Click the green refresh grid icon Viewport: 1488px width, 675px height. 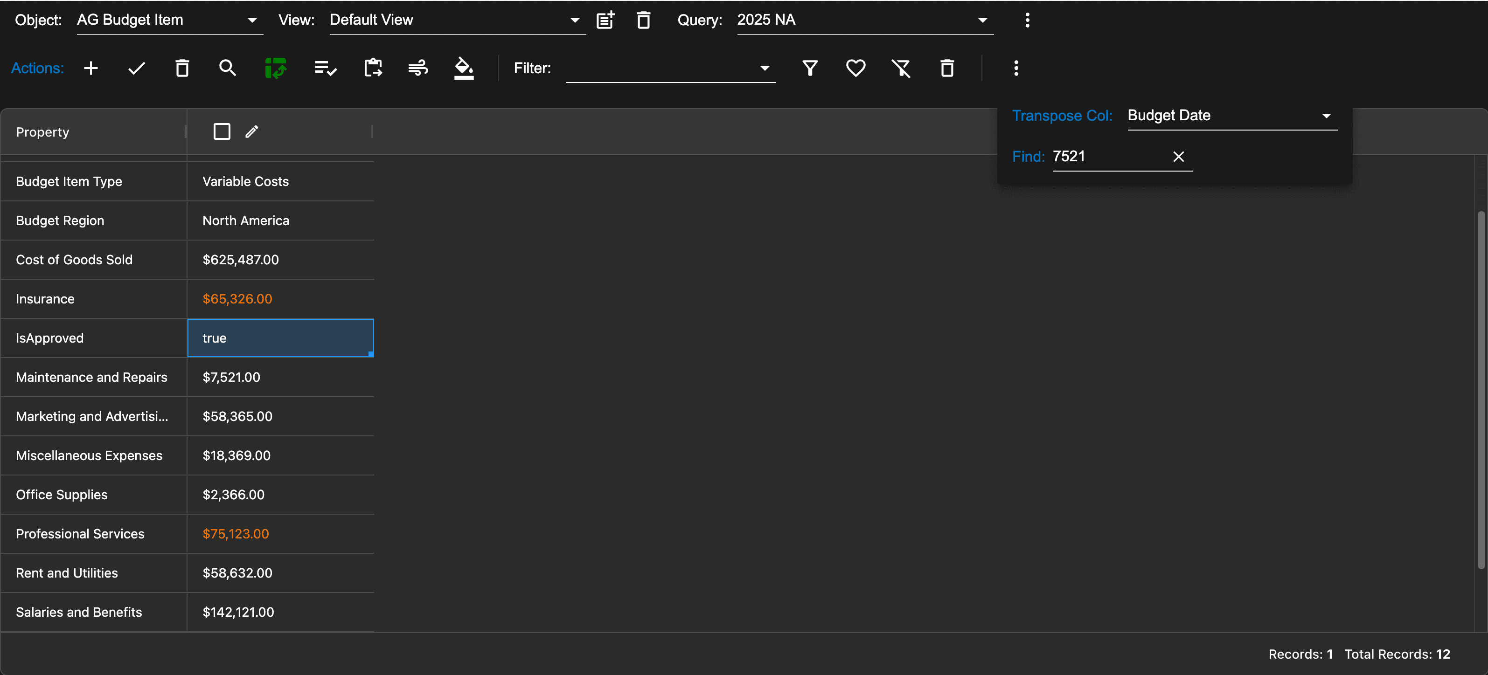[276, 68]
